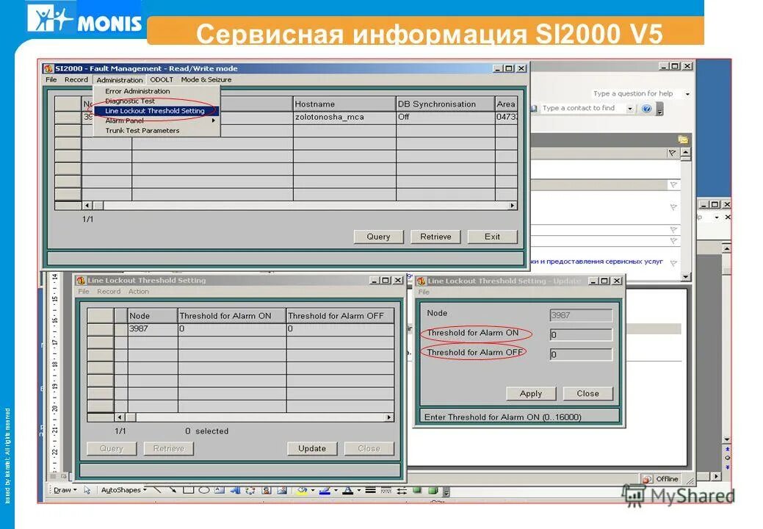Choose Line Lockout Threshold Setting menu item
763x529 pixels.
pos(155,111)
